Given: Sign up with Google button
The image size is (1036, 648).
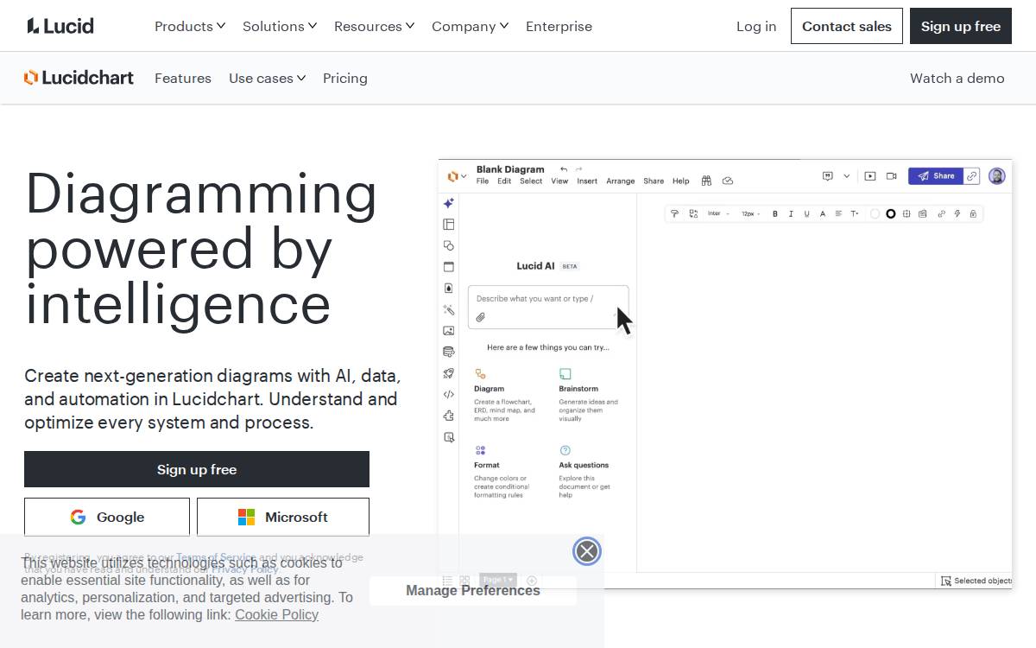Looking at the screenshot, I should click(107, 517).
